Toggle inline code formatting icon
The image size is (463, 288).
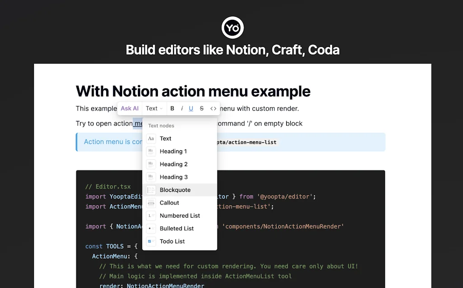[213, 108]
